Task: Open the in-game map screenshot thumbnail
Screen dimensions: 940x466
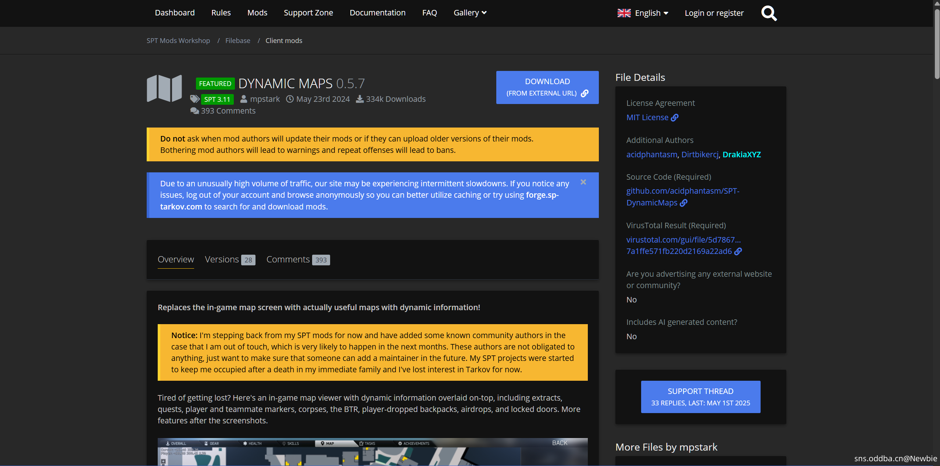Action: (372, 452)
